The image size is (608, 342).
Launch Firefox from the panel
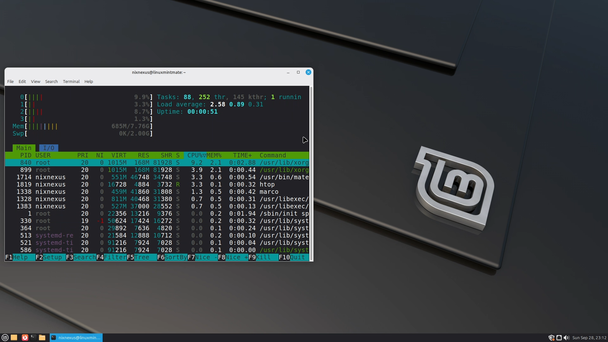point(25,338)
